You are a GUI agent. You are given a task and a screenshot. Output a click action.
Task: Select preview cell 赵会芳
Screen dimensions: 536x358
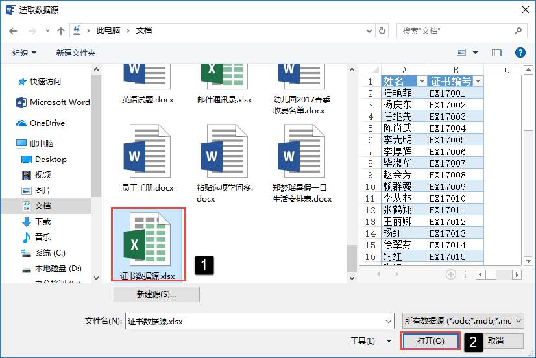tap(404, 174)
